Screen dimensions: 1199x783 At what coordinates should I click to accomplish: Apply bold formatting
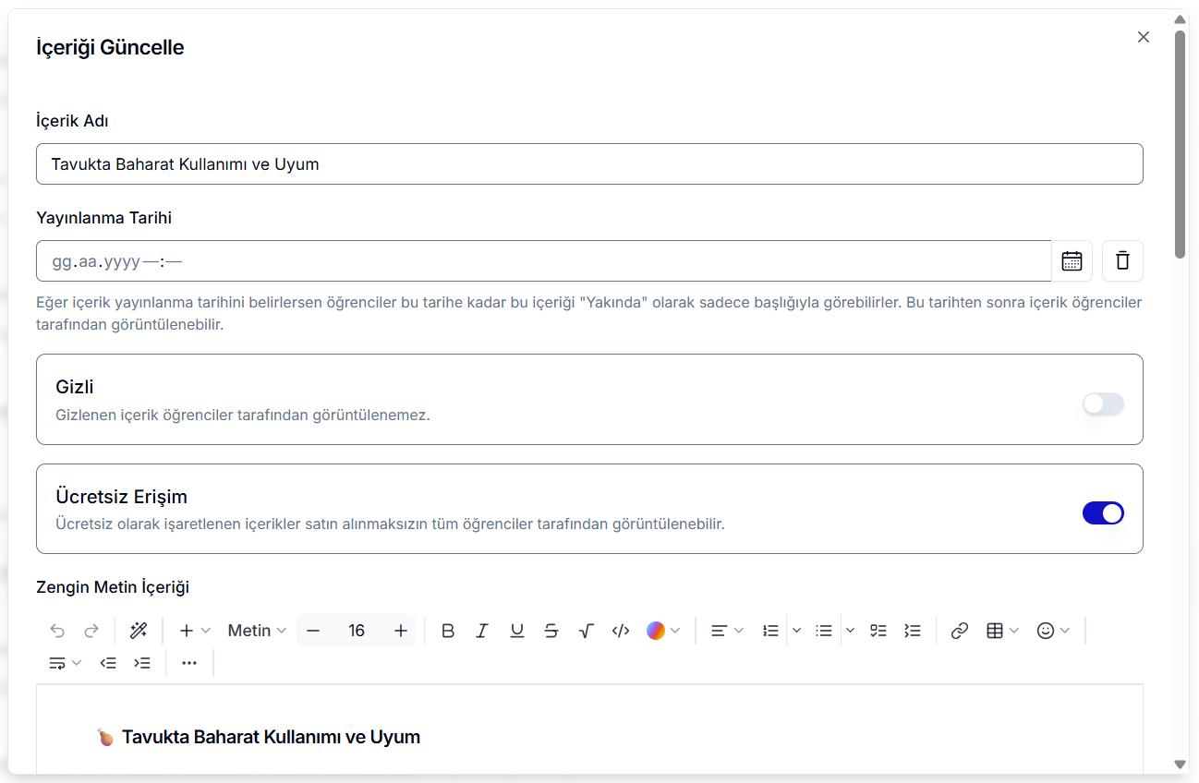tap(448, 631)
